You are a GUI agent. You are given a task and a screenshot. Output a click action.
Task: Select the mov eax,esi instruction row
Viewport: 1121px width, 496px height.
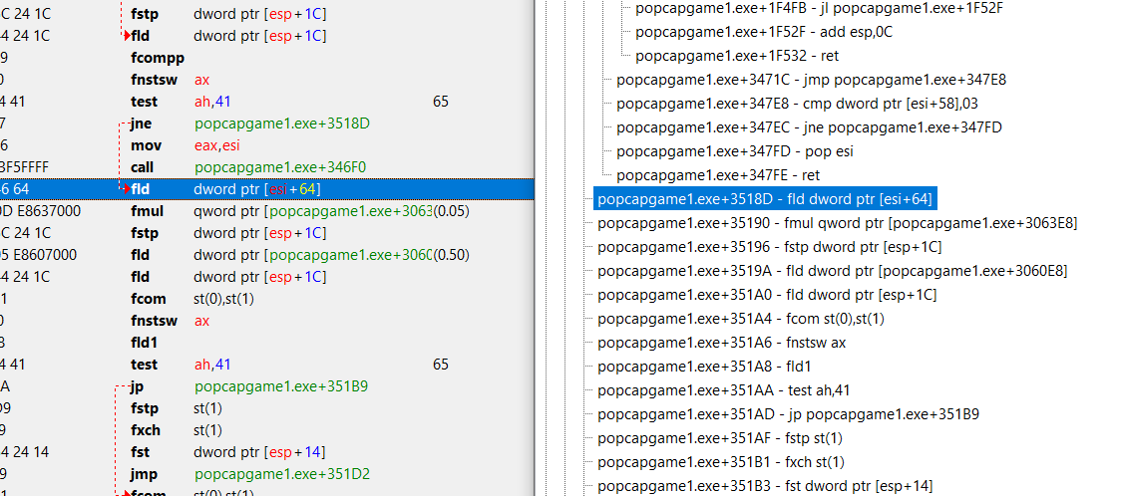(x=266, y=145)
